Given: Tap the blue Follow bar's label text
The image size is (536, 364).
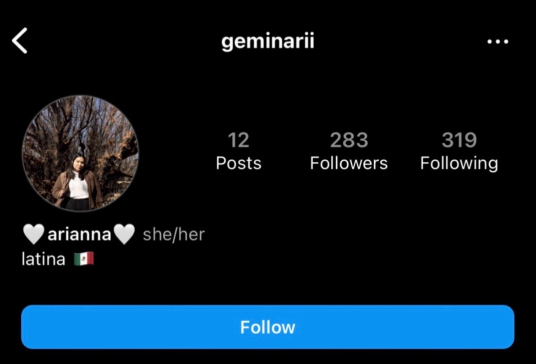Looking at the screenshot, I should tap(268, 327).
